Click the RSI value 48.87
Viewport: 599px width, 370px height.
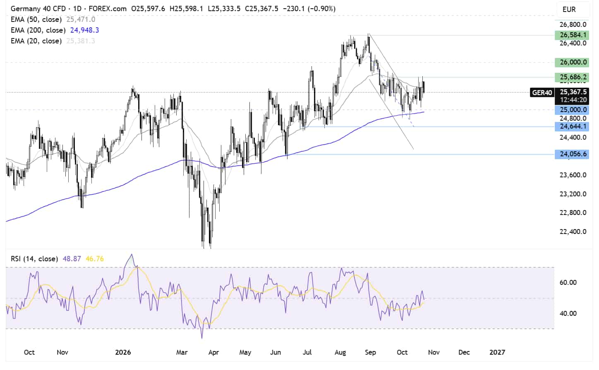point(72,259)
